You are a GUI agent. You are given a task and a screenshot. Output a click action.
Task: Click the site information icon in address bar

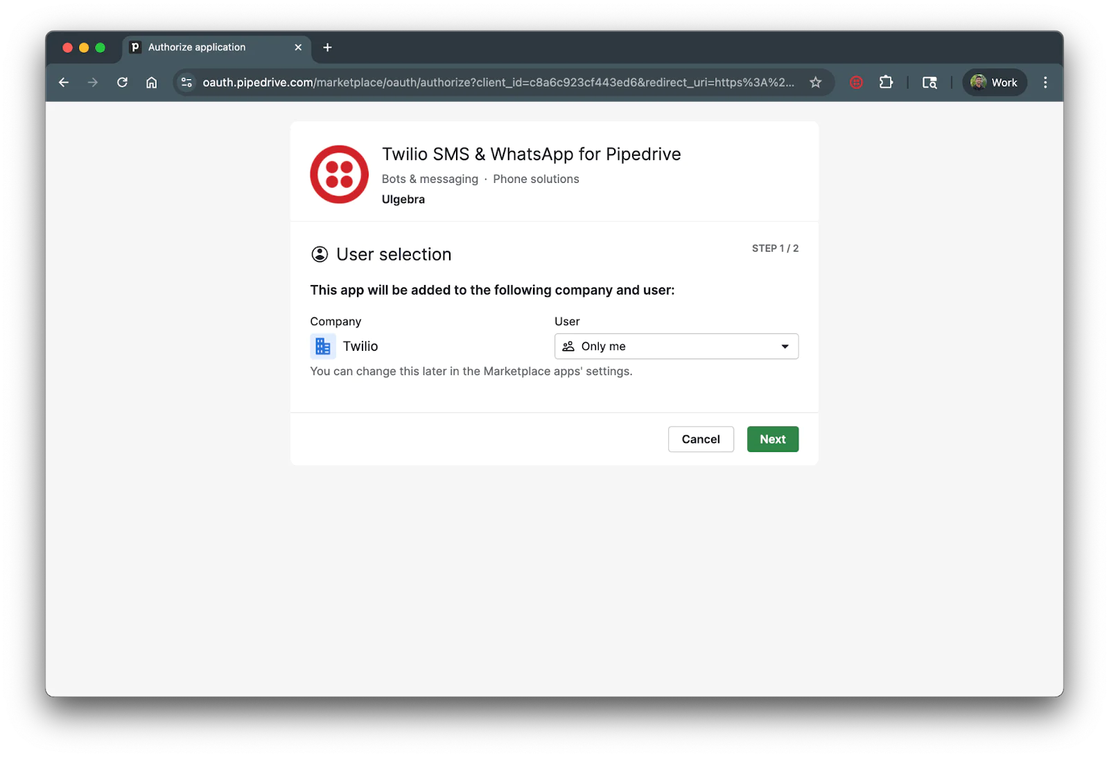[185, 82]
